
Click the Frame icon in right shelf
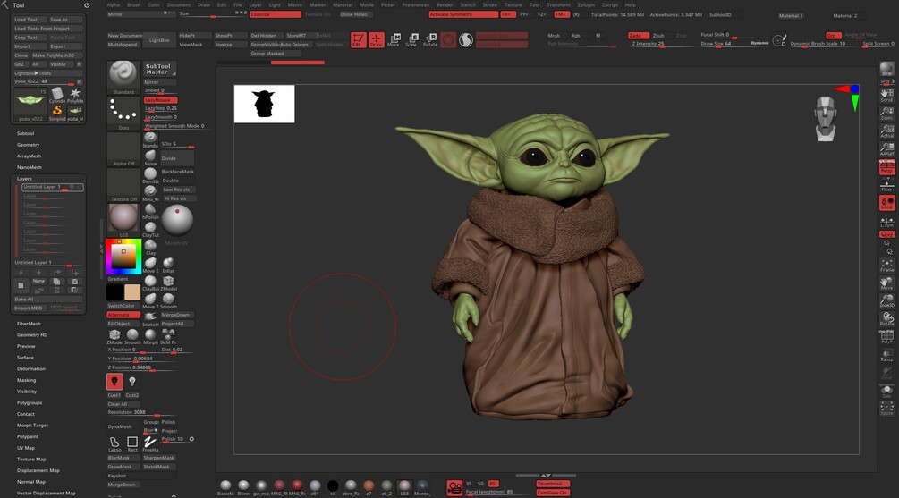[886, 266]
